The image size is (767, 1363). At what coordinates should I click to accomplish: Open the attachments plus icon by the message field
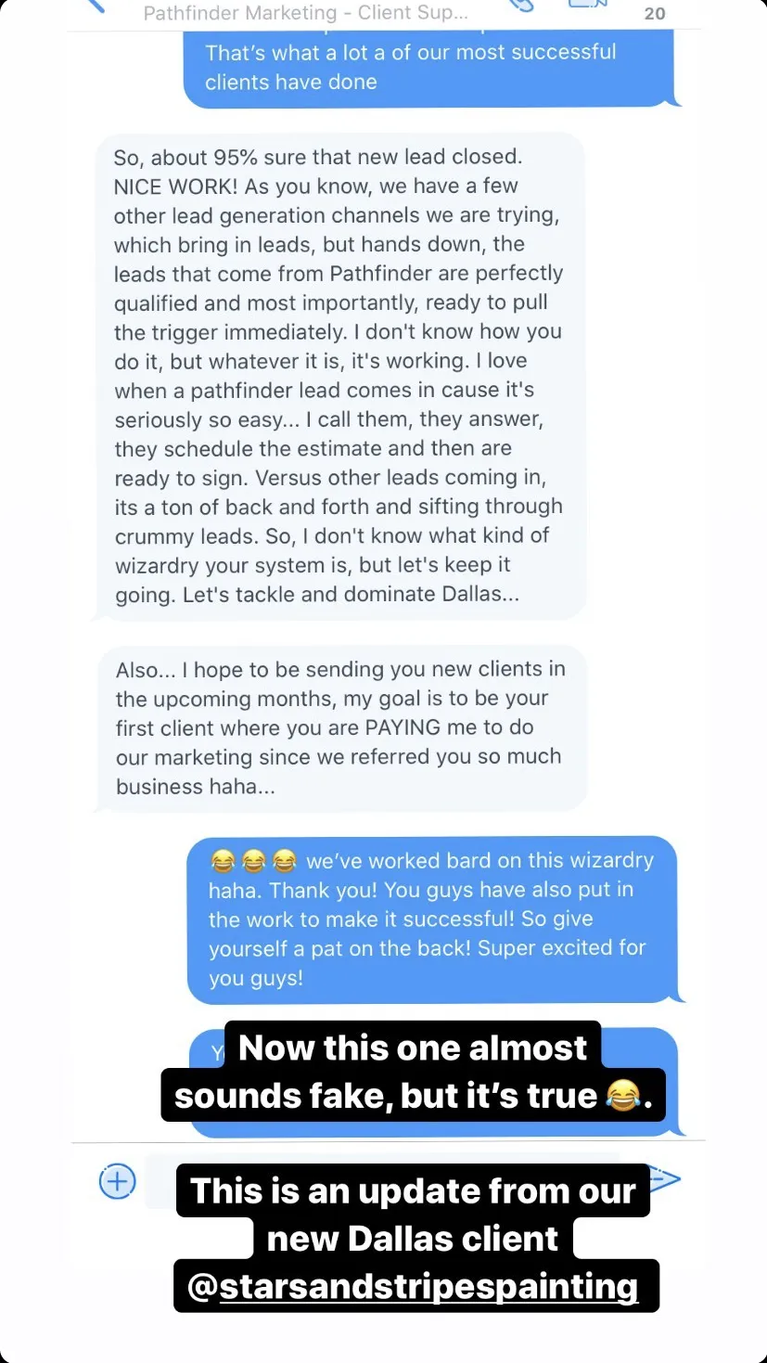point(118,1181)
